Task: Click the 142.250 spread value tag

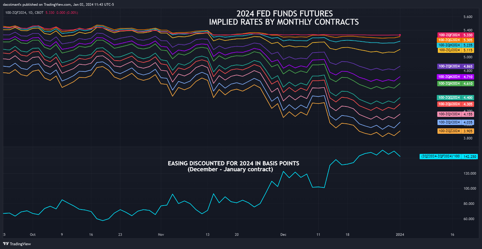Action: pyautogui.click(x=470, y=157)
